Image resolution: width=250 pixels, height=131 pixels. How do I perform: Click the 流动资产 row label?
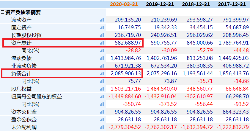click(x=21, y=20)
